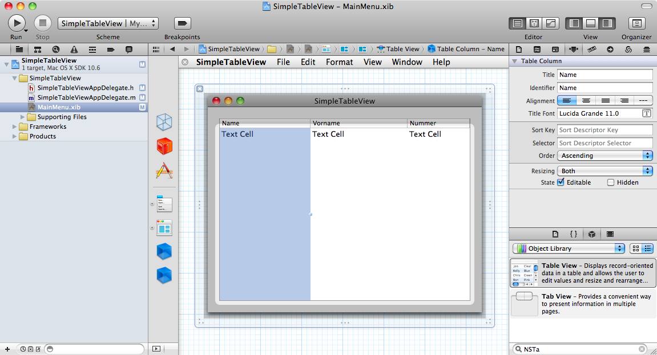Set alignment to centered
Viewport: 657px width, 355px height.
(586, 101)
